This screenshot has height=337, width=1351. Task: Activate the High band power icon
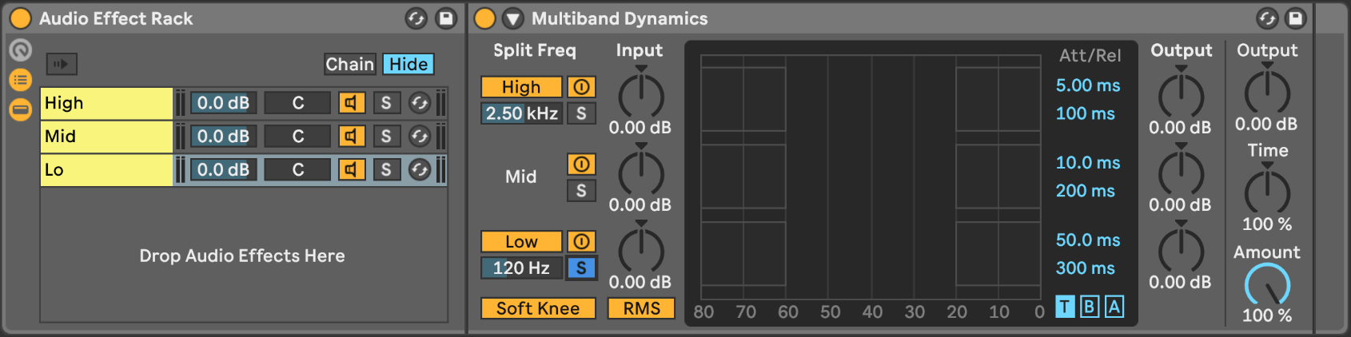point(581,87)
